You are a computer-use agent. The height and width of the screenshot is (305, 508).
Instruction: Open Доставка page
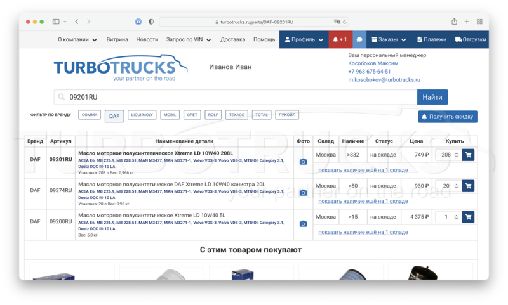(x=232, y=39)
